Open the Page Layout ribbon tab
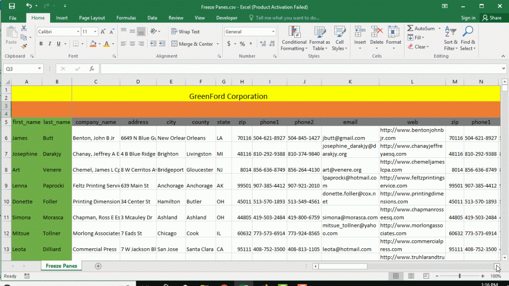This screenshot has width=509, height=286. (91, 18)
